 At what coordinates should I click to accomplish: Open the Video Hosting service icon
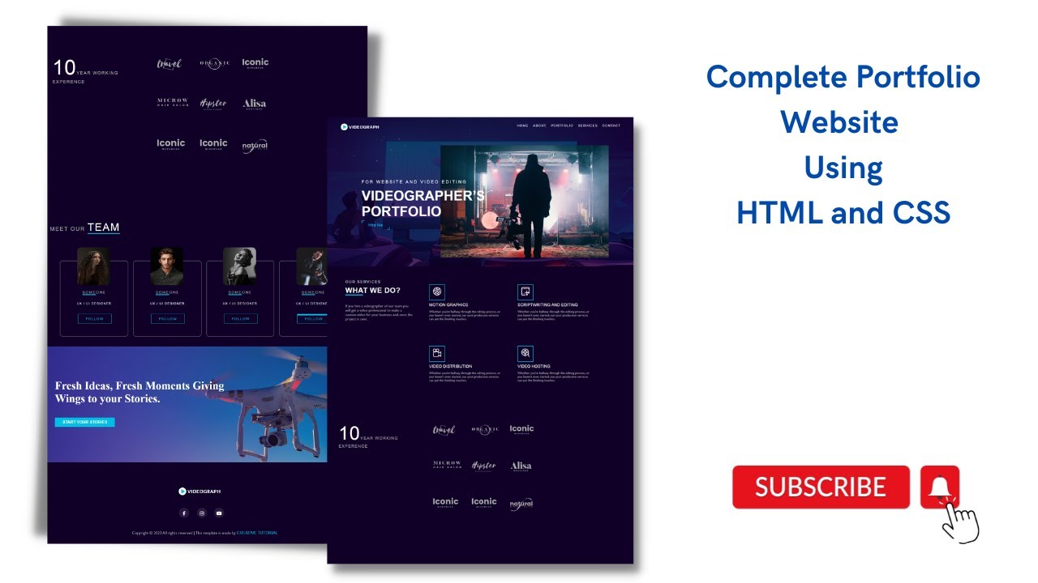click(525, 353)
